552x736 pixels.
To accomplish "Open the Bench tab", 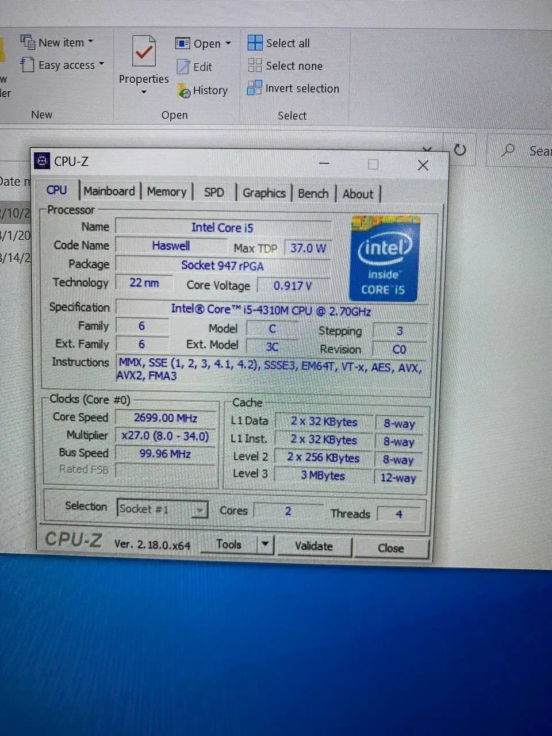I will coord(313,194).
